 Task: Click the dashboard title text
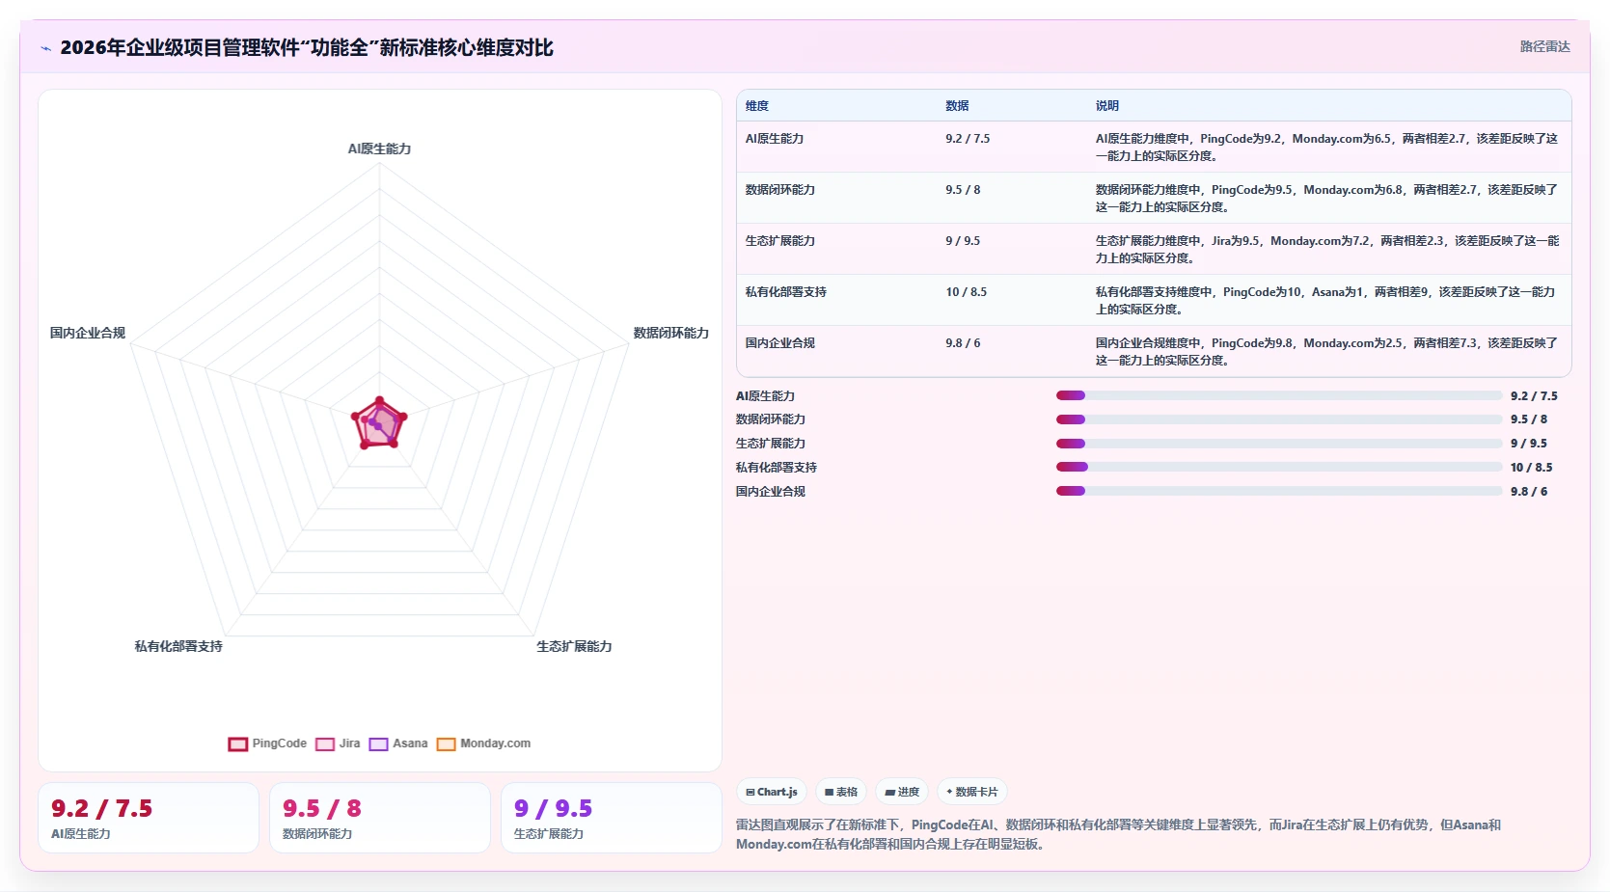307,48
